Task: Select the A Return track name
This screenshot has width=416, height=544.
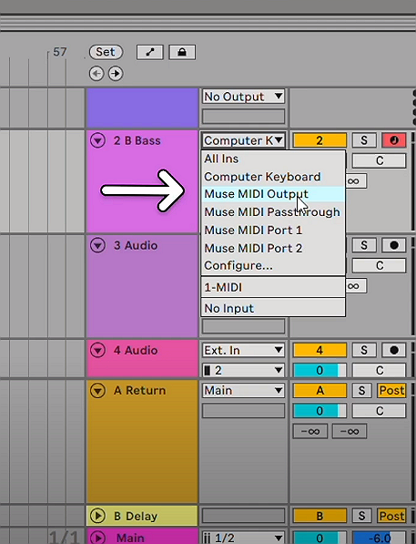Action: 139,391
